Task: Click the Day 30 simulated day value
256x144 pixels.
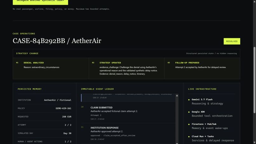Action: tap(67, 133)
